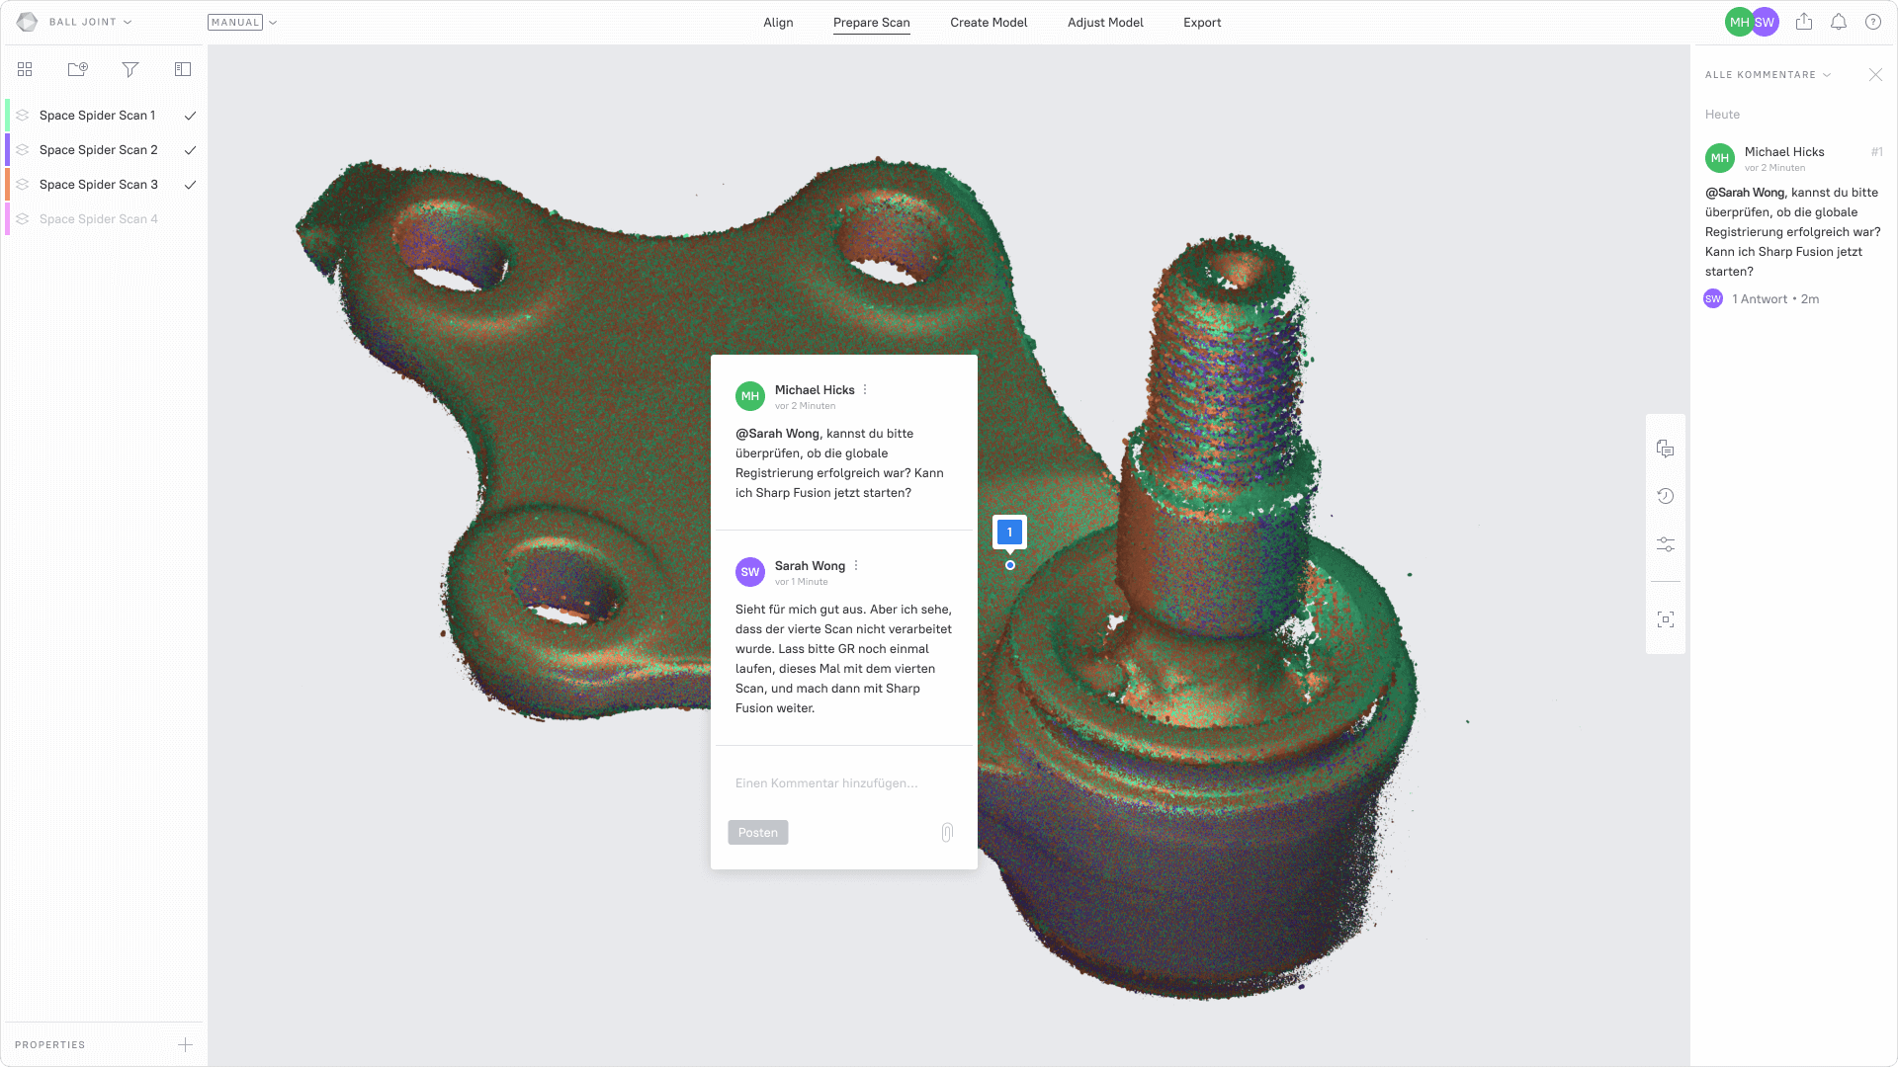Screen dimensions: 1898x1067
Task: Open the settings sliders icon
Action: click(1666, 544)
